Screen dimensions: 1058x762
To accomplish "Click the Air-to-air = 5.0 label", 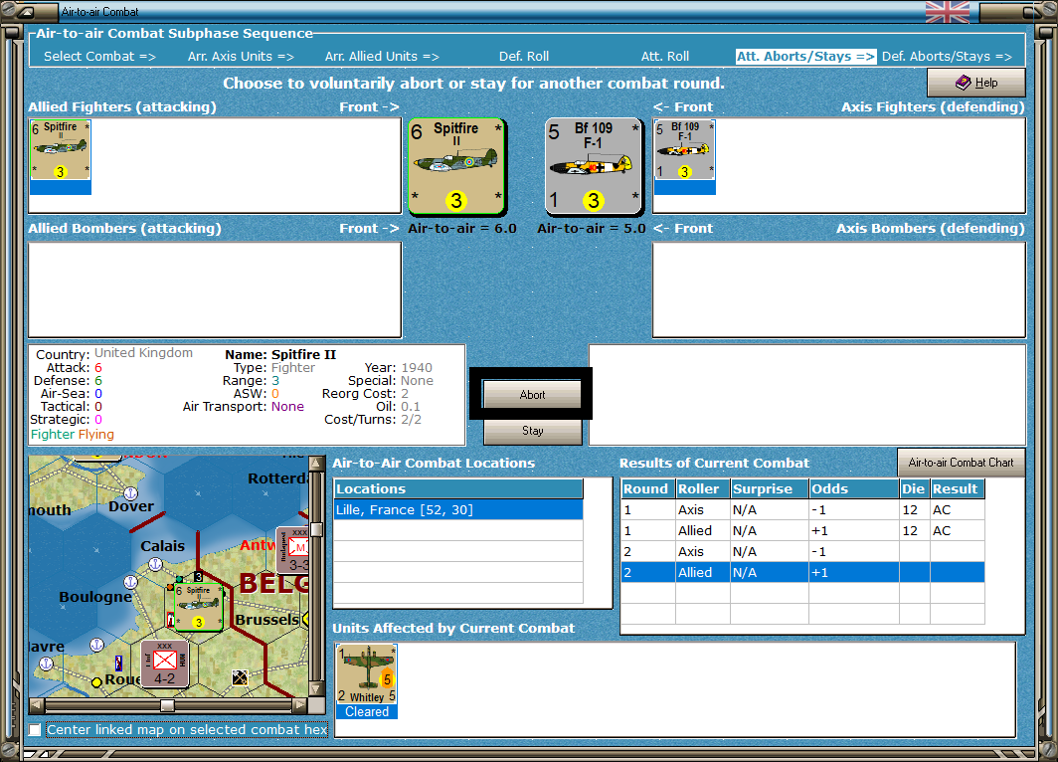I will tap(592, 229).
